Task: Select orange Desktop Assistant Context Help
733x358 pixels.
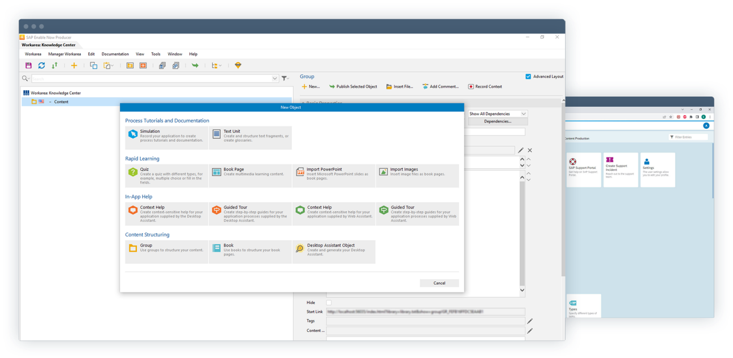Action: point(167,214)
